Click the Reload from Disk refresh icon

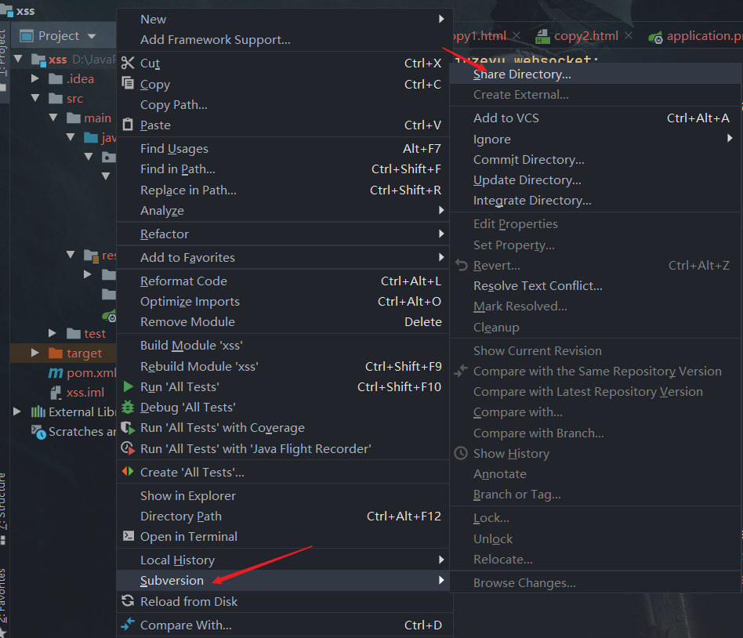point(128,600)
